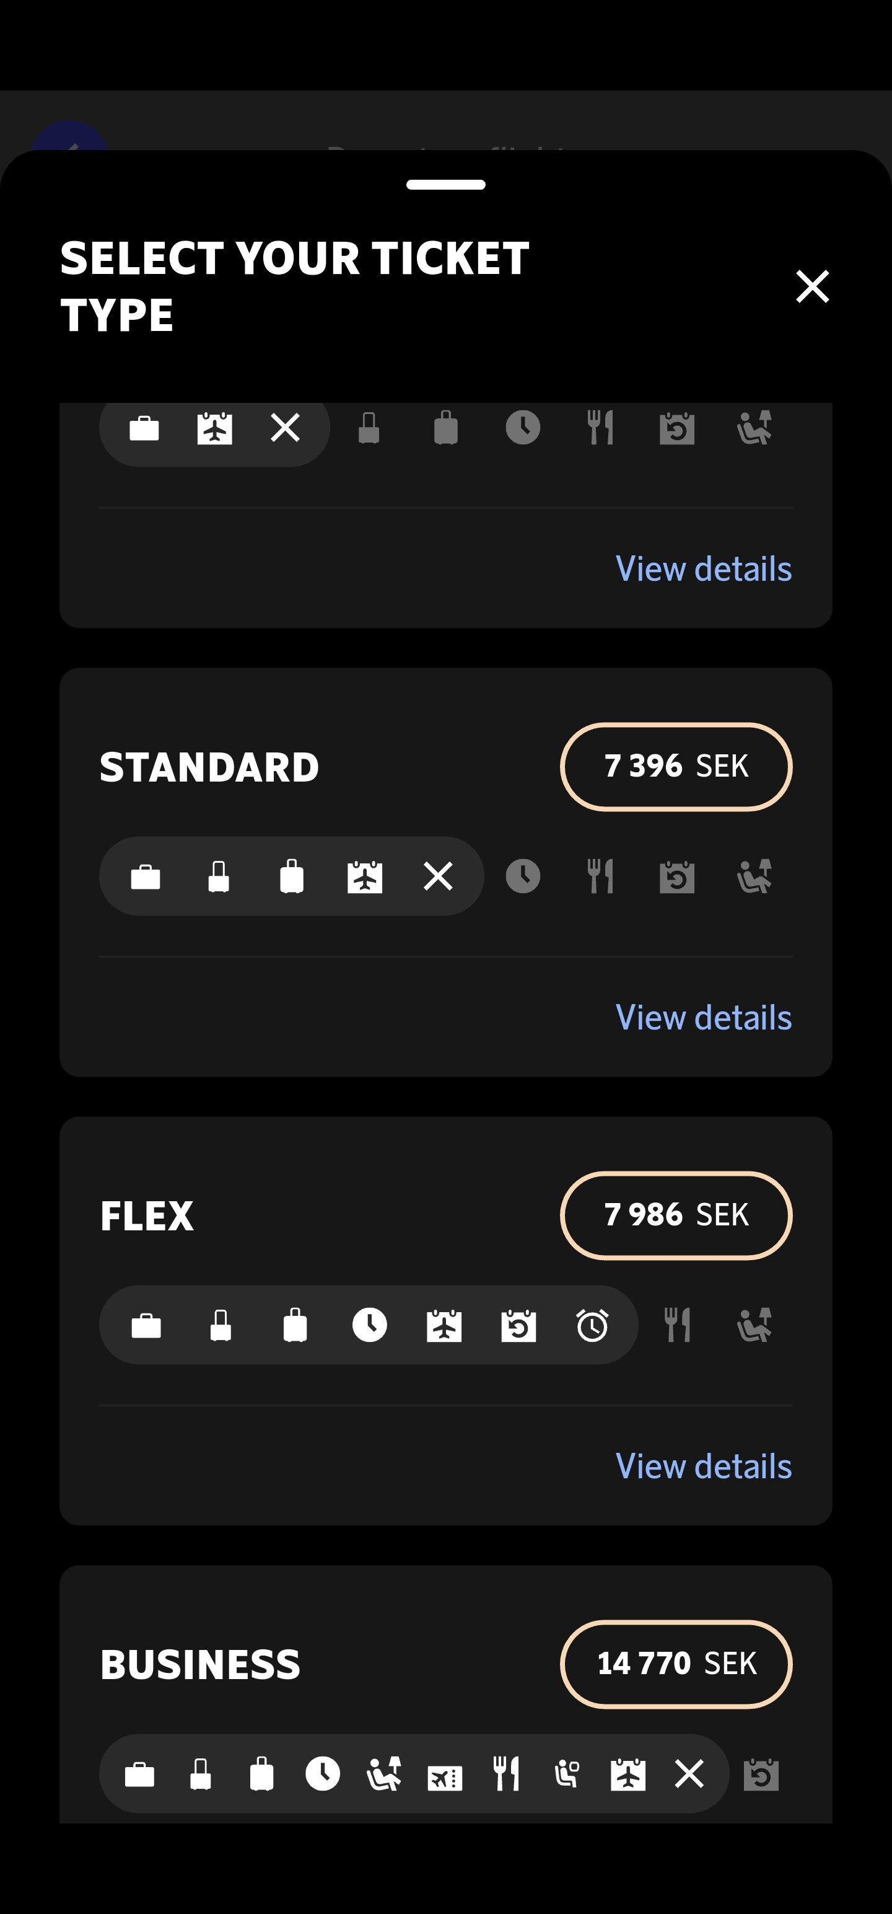This screenshot has width=892, height=1914.
Task: Select Standard ticket for 7 396 SEK
Action: click(676, 766)
